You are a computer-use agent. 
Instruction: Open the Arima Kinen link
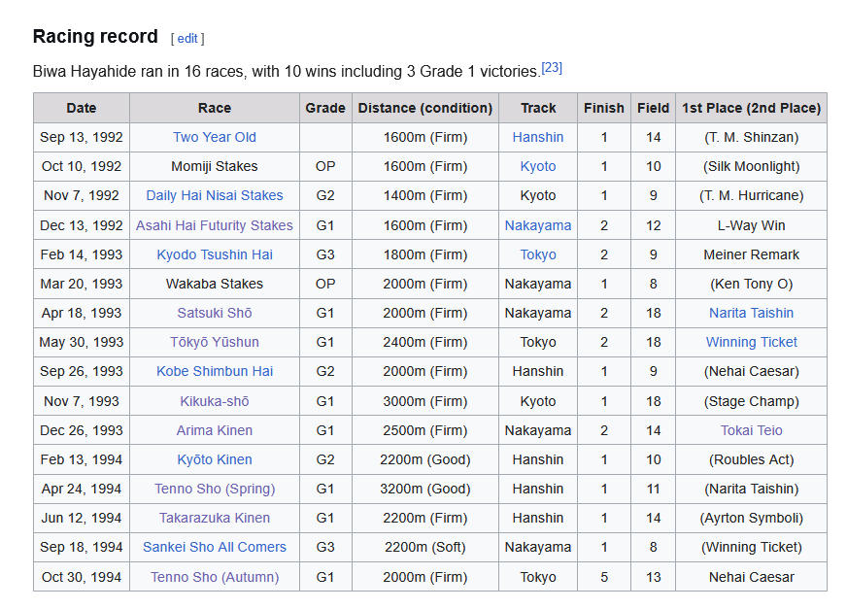215,430
